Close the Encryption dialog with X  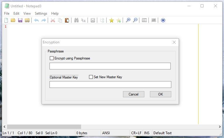174,42
